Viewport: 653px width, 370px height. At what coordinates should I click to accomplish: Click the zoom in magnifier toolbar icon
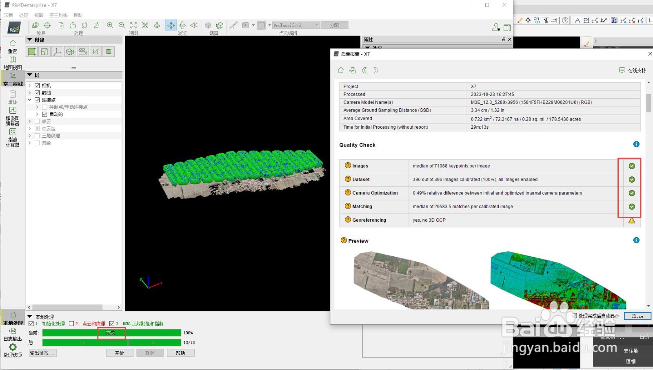110,25
